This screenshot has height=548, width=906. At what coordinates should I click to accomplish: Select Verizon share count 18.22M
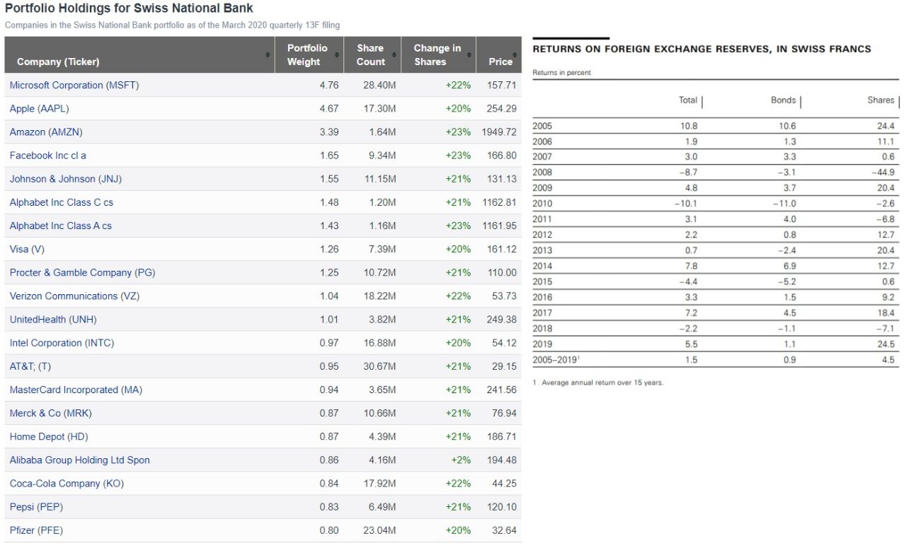[x=379, y=296]
